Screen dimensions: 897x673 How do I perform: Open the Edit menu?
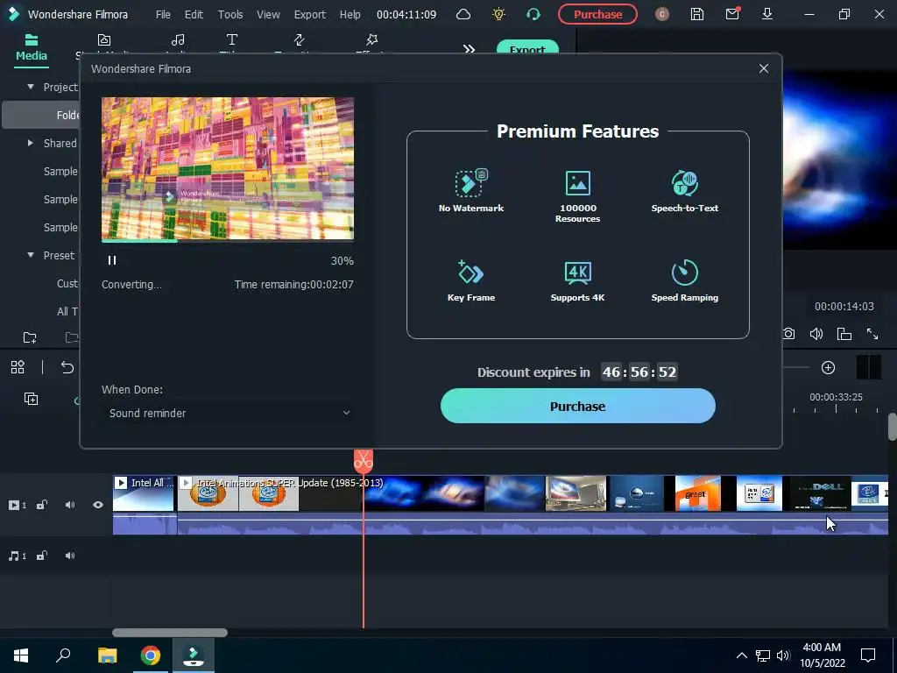(194, 14)
